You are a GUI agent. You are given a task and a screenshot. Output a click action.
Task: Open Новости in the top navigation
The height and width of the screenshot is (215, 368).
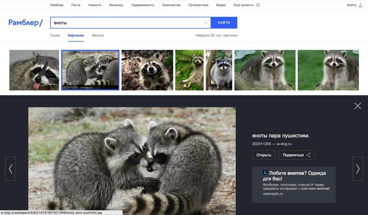tap(95, 5)
